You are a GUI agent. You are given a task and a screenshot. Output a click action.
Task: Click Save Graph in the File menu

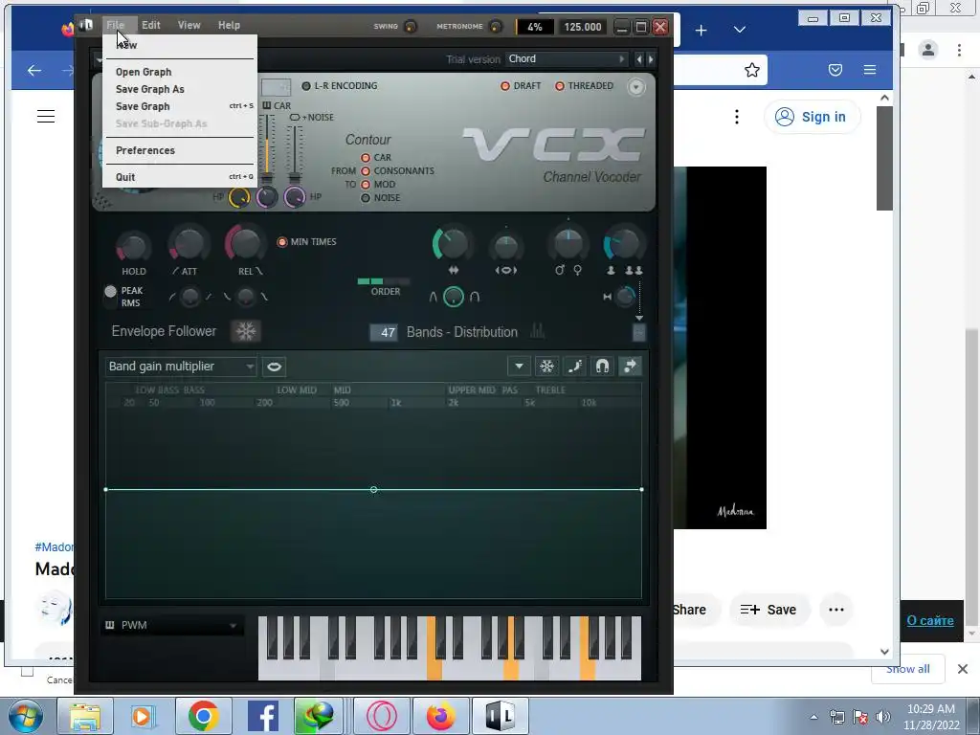coord(180,106)
